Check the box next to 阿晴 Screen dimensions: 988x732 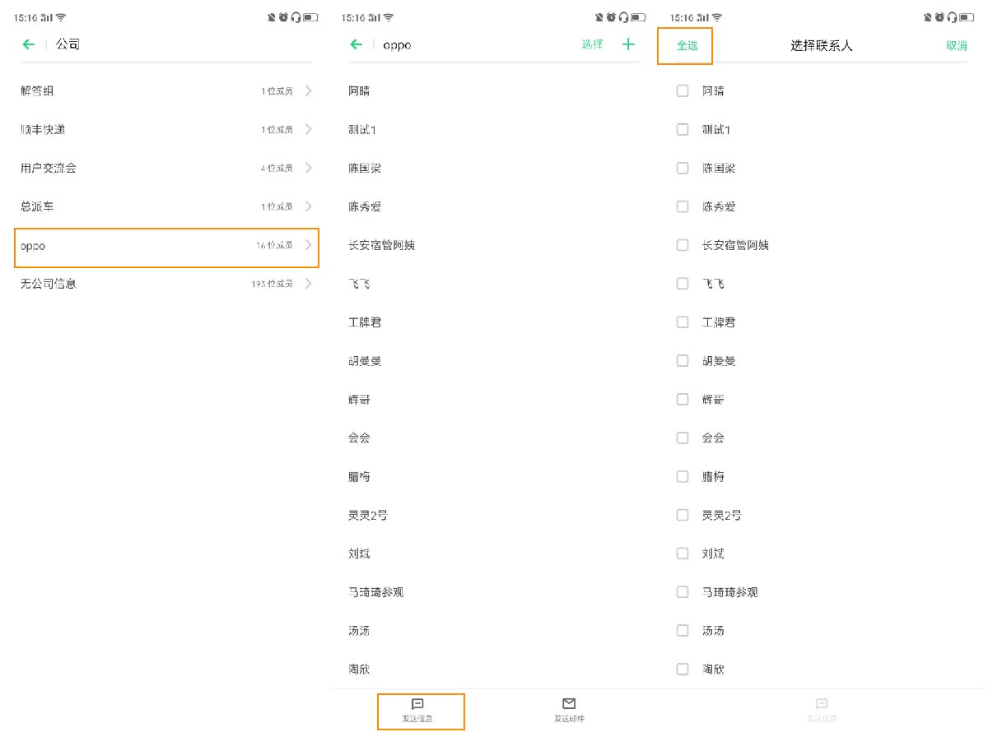pos(683,90)
